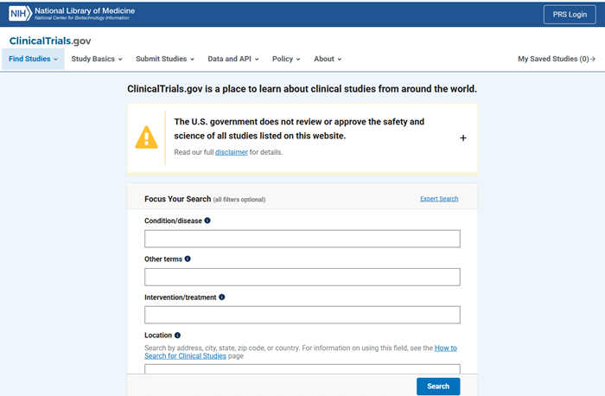Go to ClinicalTrials.gov home logo
The height and width of the screenshot is (396, 605).
click(x=50, y=41)
